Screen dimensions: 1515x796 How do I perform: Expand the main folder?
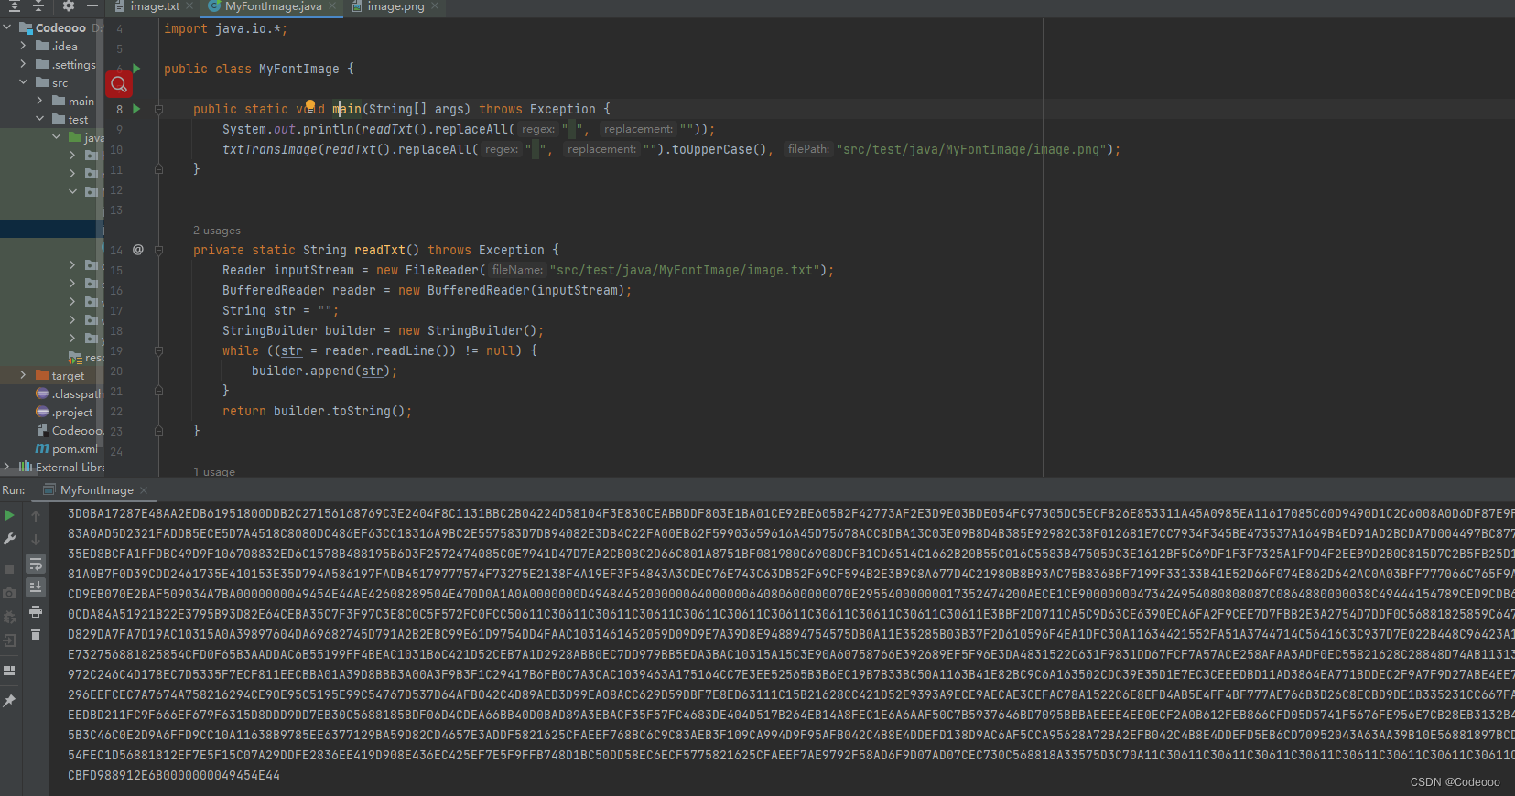(x=40, y=101)
